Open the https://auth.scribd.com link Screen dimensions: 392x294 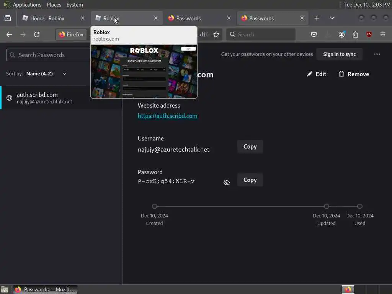[168, 116]
